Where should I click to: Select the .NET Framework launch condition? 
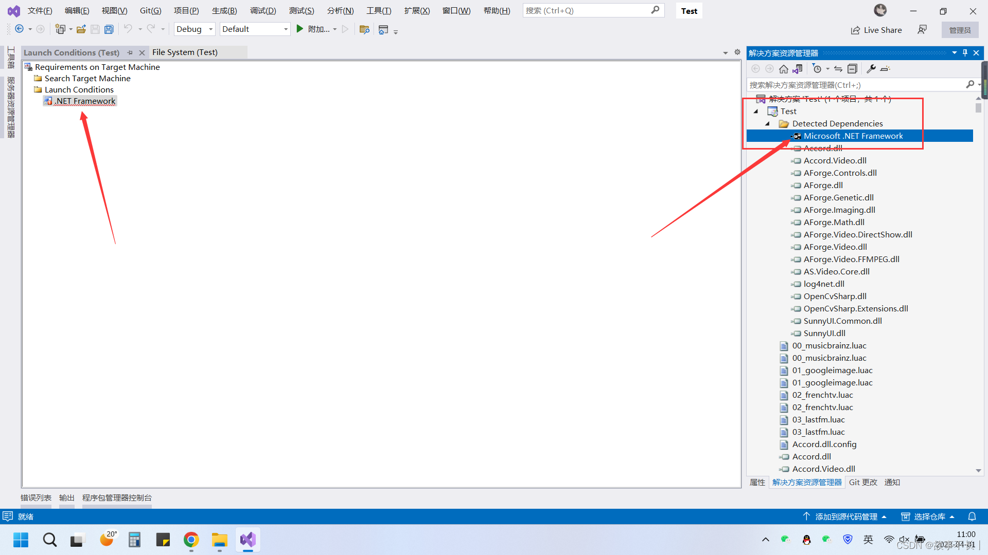tap(80, 101)
